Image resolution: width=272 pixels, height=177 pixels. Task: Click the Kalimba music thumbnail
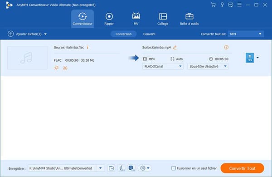click(28, 58)
